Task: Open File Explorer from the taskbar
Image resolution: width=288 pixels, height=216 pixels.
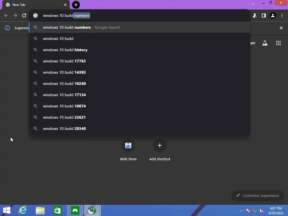Action: (40, 210)
